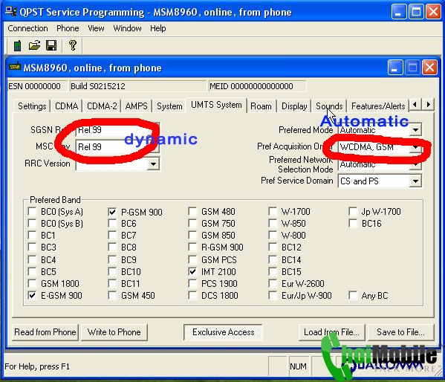Switch to the Features/Alerts tab

point(378,106)
